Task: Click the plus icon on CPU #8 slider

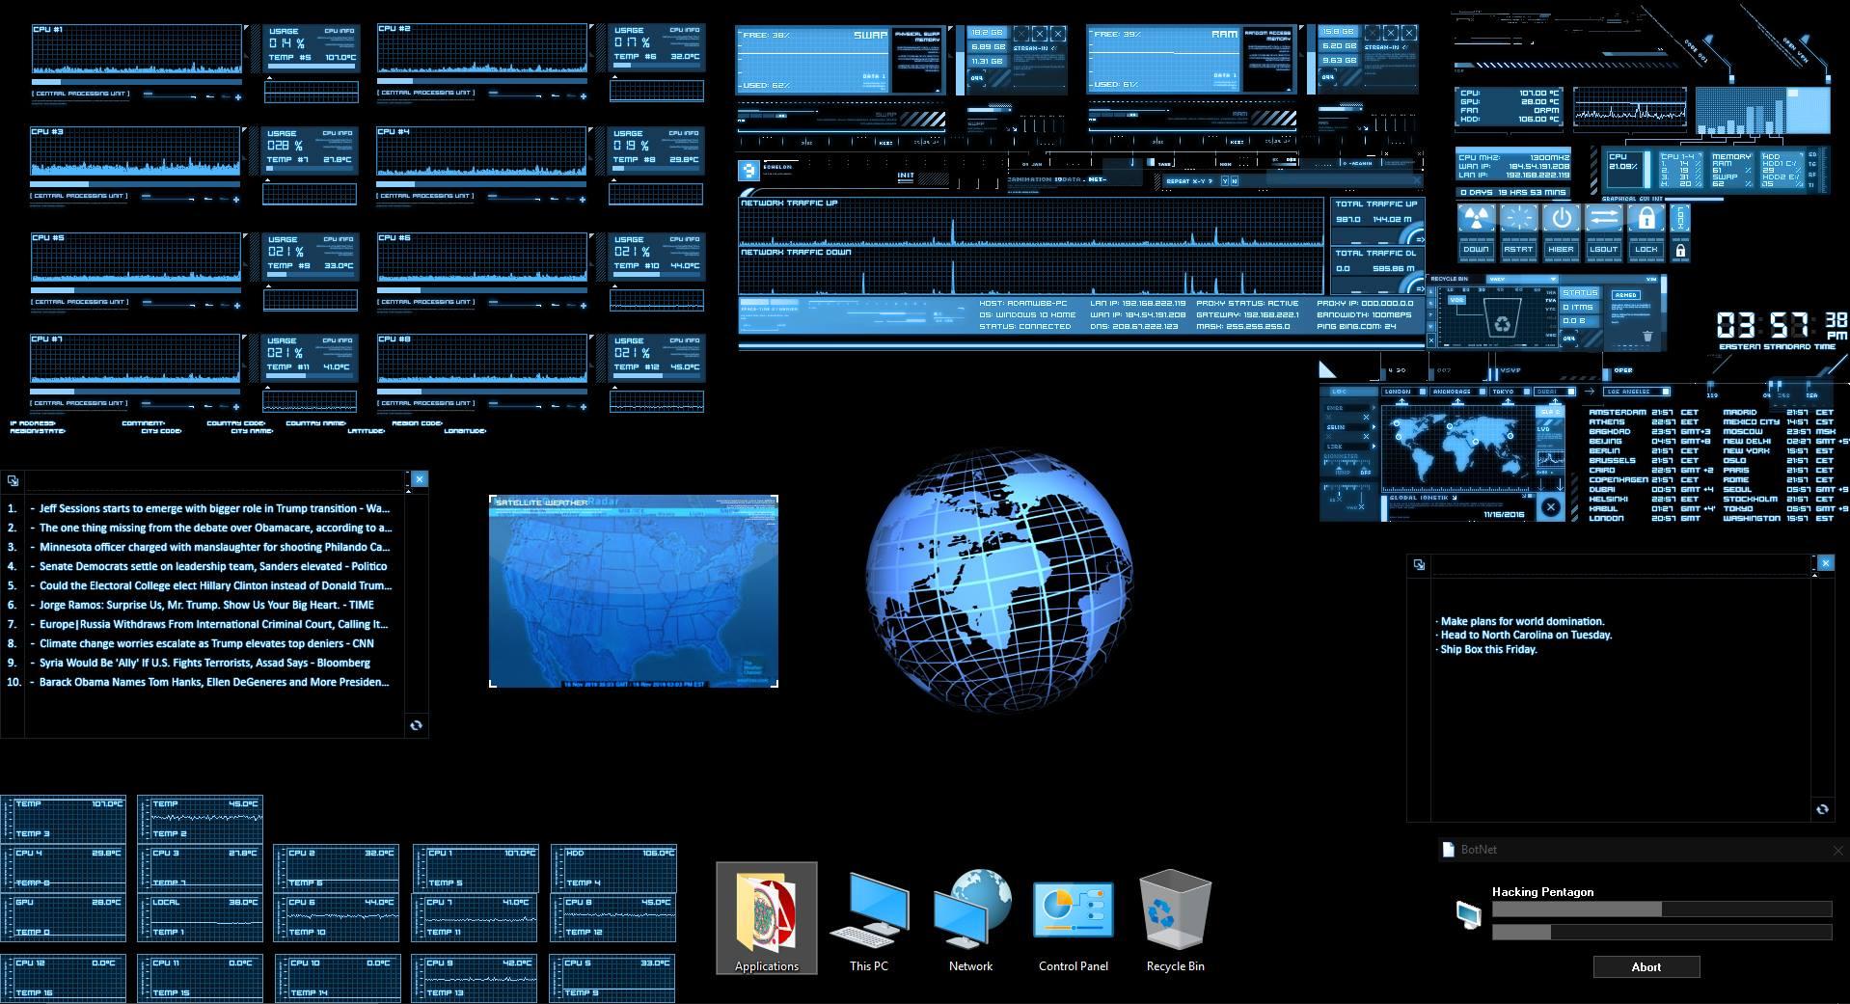Action: 584,406
